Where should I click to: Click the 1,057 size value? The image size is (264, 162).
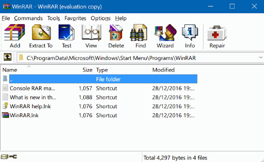(85, 88)
